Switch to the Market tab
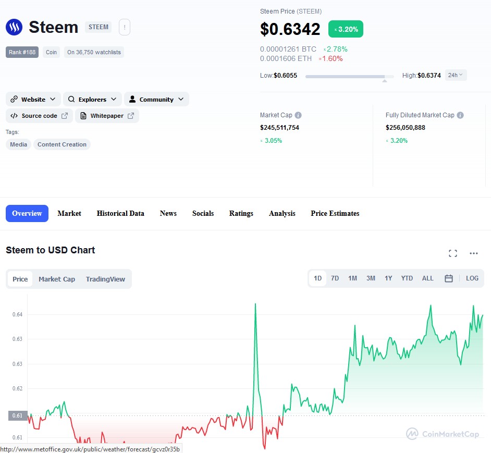 click(x=69, y=213)
